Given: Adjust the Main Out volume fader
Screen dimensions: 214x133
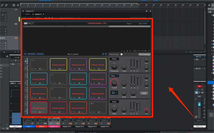Looking at the screenshot, I should pos(199,104).
